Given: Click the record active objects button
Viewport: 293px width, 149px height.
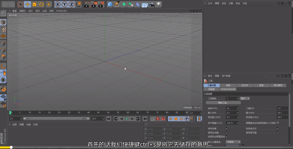Looking at the screenshot, I should (x=152, y=119).
